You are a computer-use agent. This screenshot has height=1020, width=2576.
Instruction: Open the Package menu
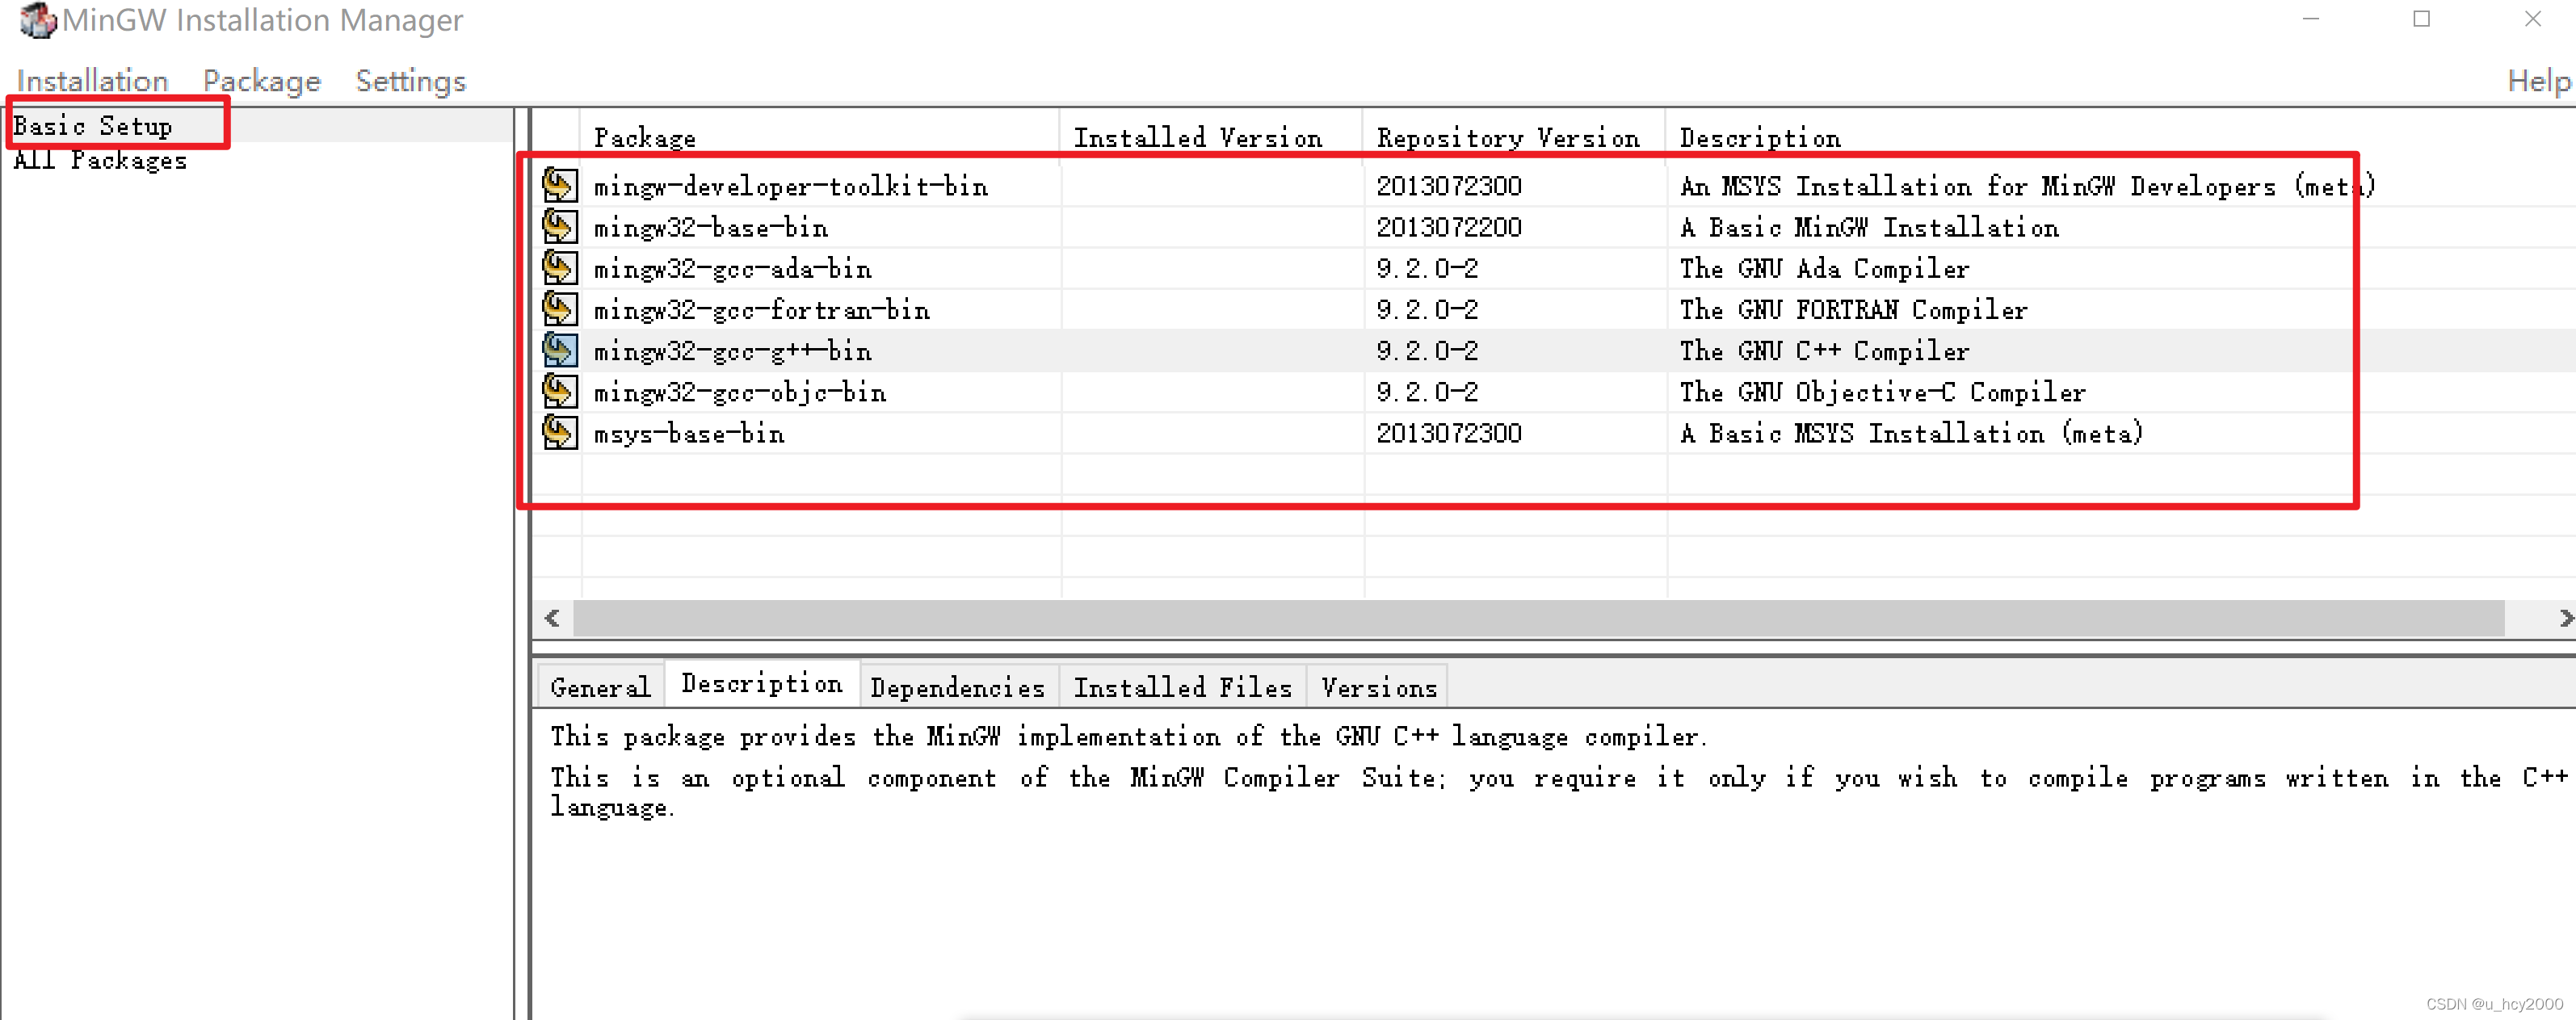point(262,81)
